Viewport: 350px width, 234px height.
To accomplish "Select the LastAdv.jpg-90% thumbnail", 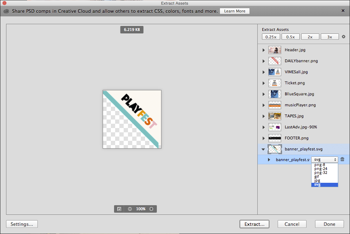I will 275,127.
